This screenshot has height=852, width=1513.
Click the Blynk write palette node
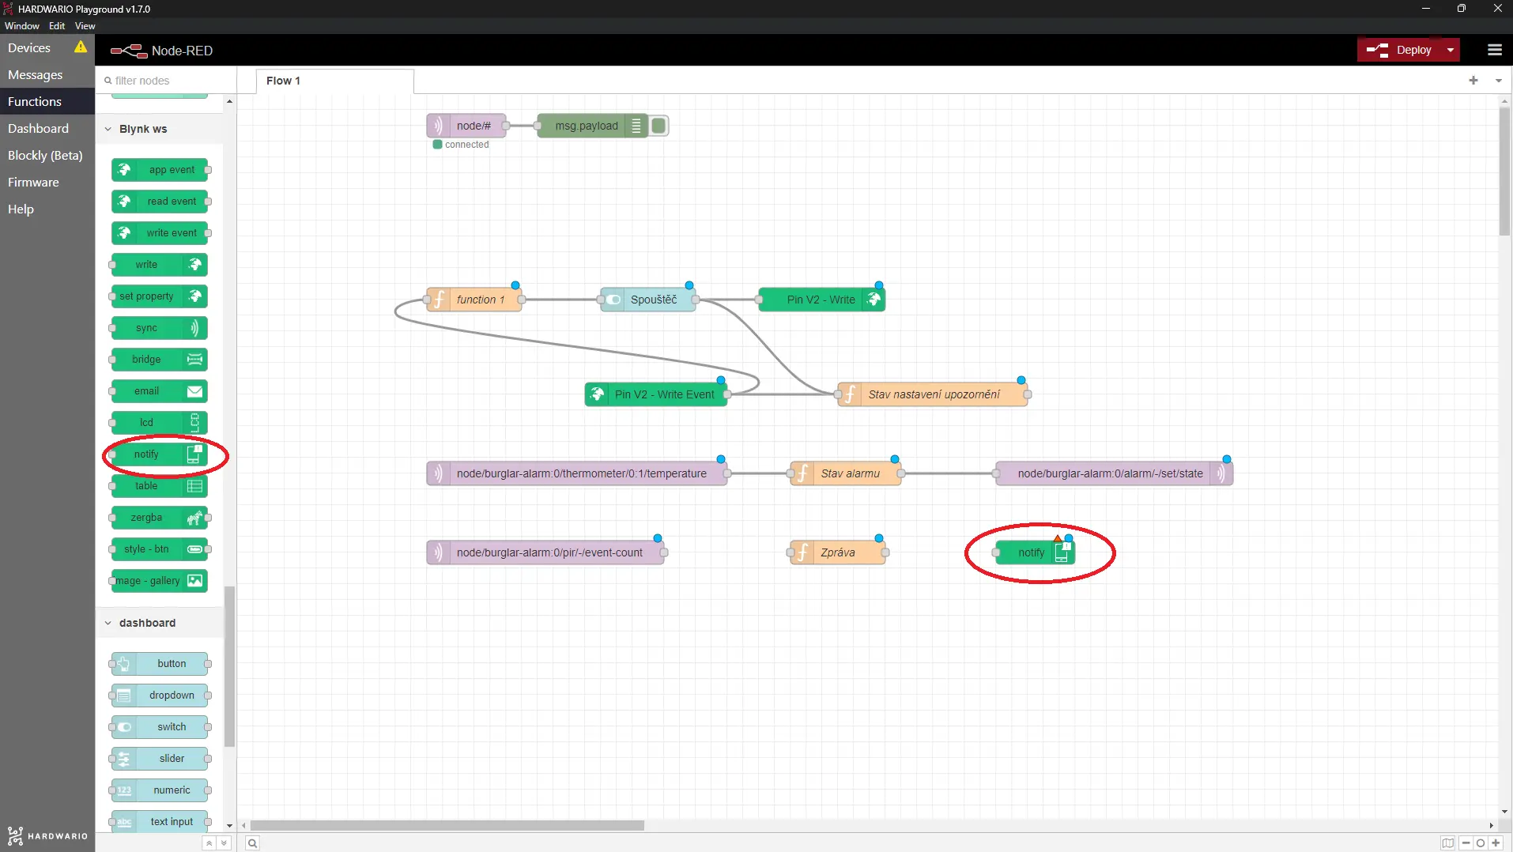[x=160, y=265]
